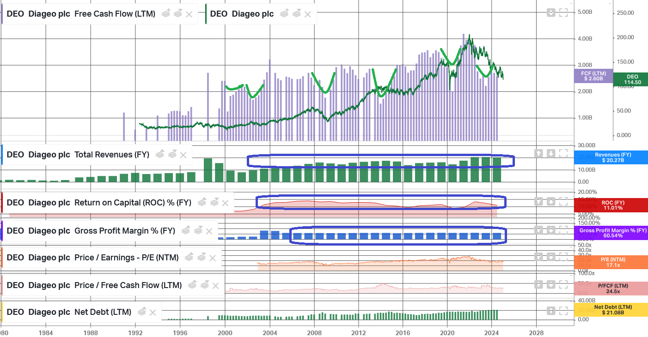
Task: Move Free Cash Flow series to pane below
Action: coord(178,14)
